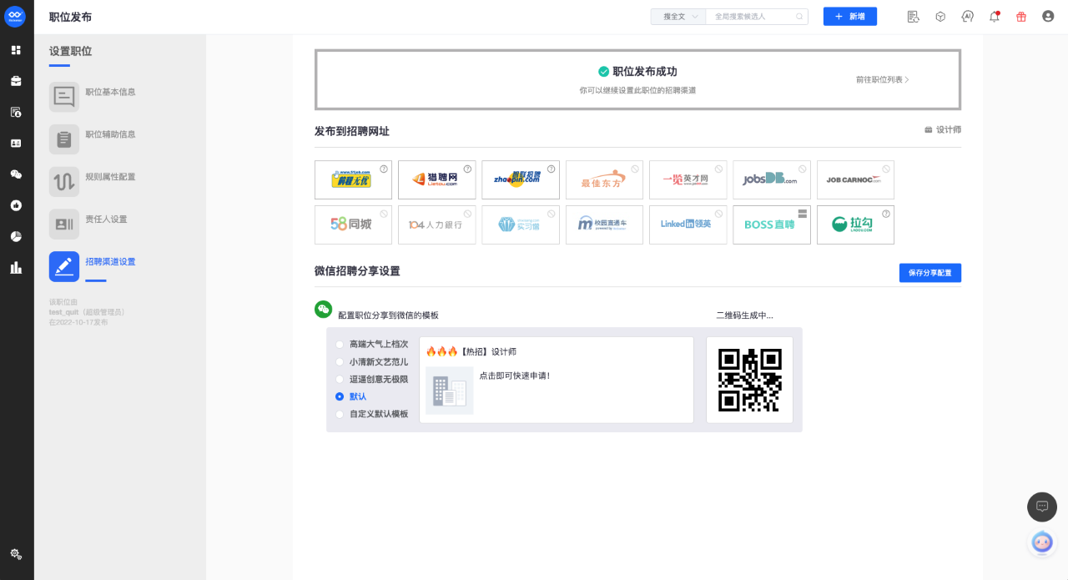Open the notifications bell icon
Screen dimensions: 1068x580
click(995, 17)
